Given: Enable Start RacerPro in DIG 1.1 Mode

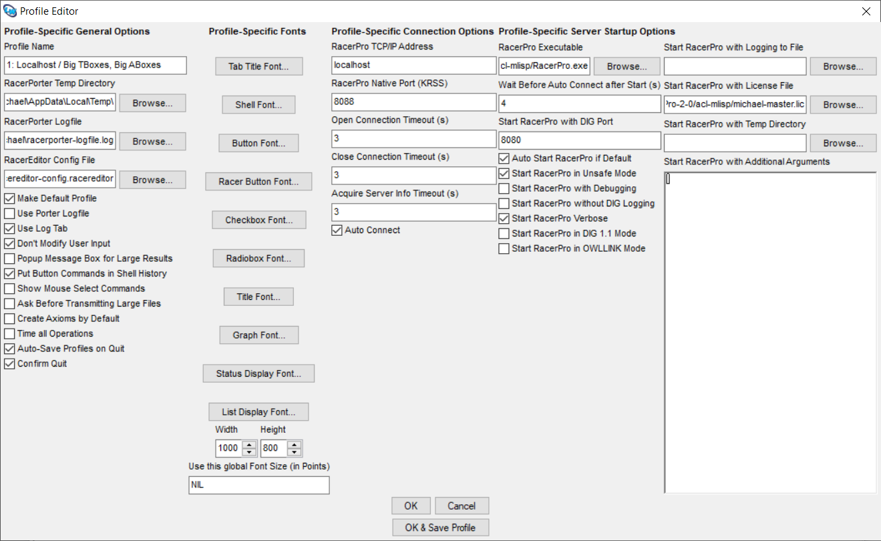Looking at the screenshot, I should (x=504, y=234).
